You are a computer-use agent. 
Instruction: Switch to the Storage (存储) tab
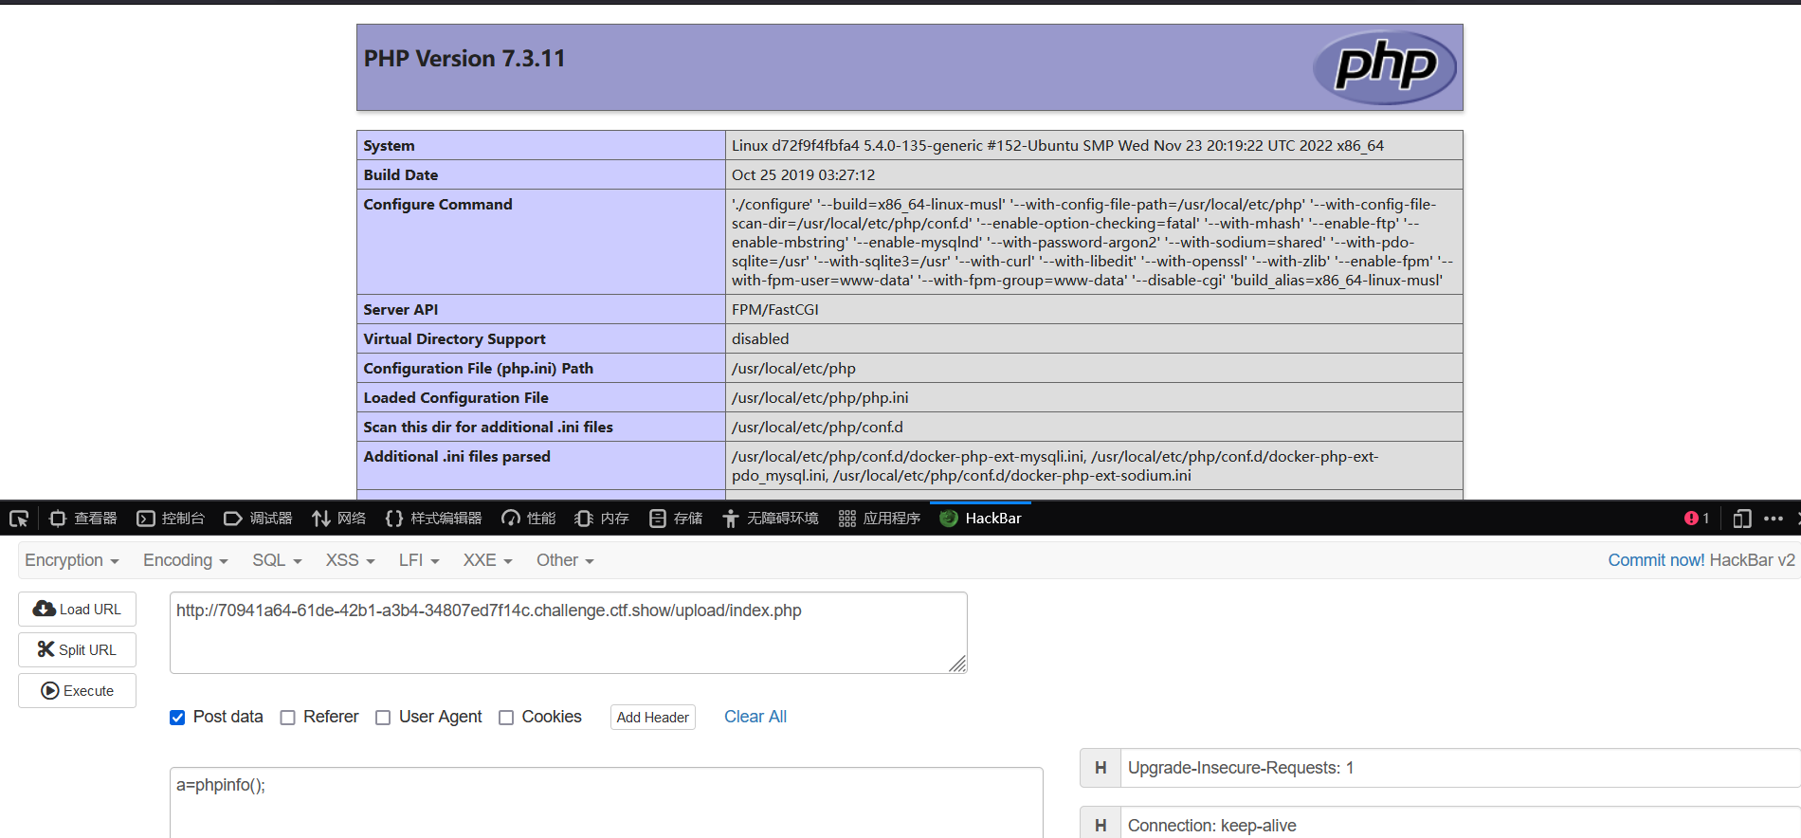(x=677, y=519)
